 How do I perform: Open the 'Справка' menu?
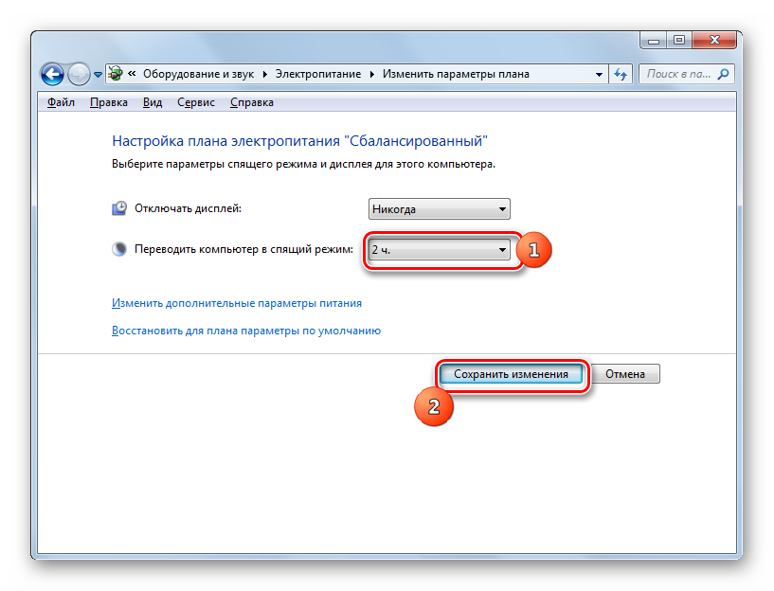(x=252, y=102)
